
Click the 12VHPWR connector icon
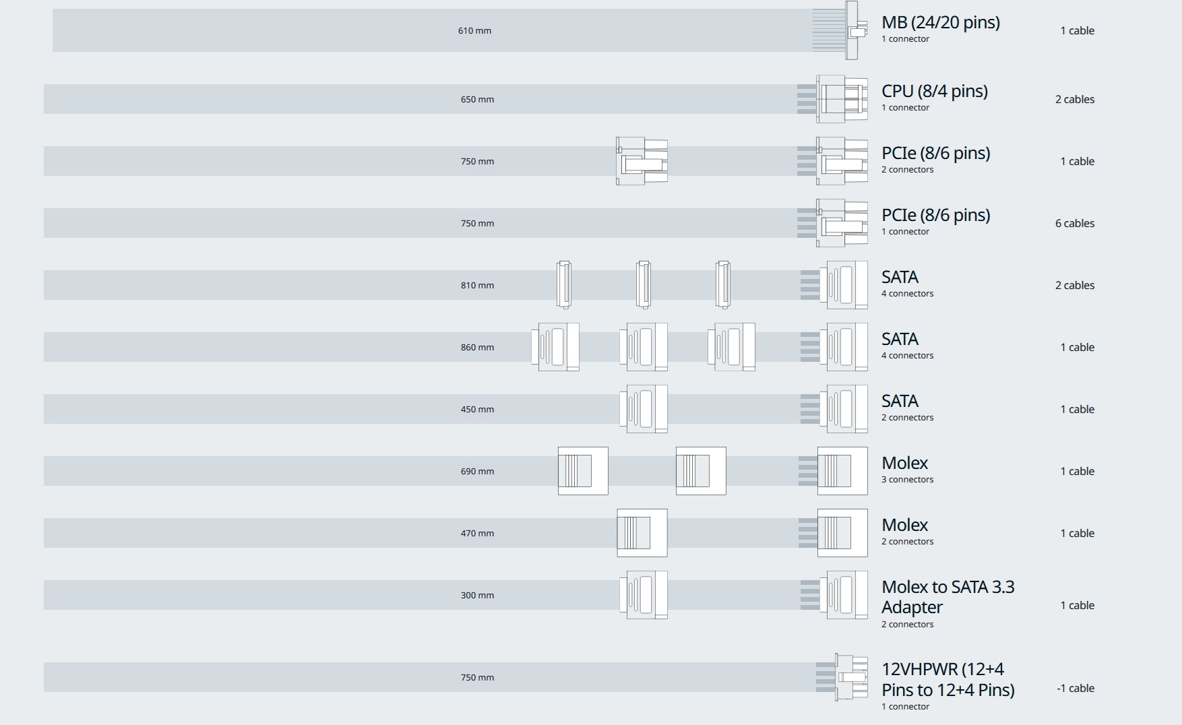tap(850, 677)
